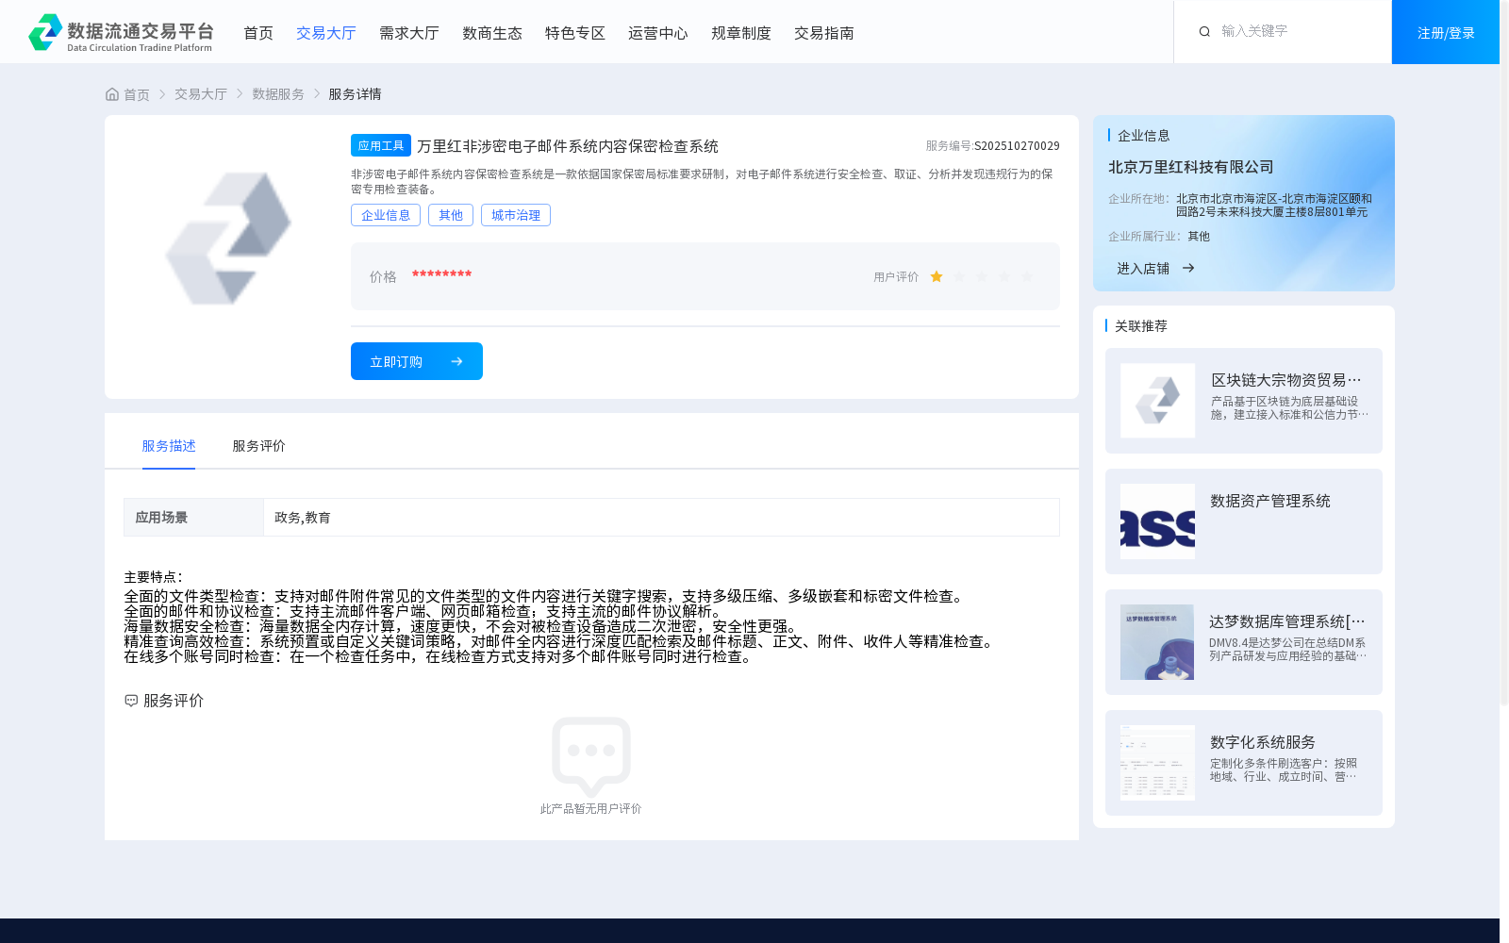Click the masked price ********

pos(441,274)
